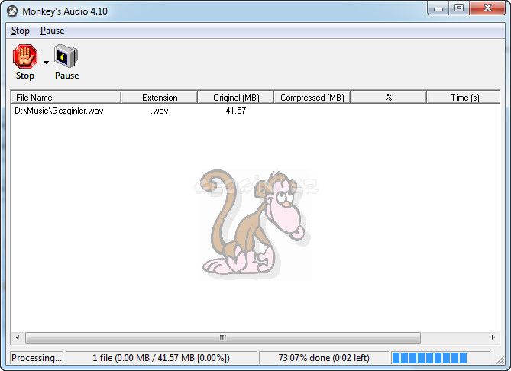
Task: Maximize the Monkey's Audio window
Action: 459,8
